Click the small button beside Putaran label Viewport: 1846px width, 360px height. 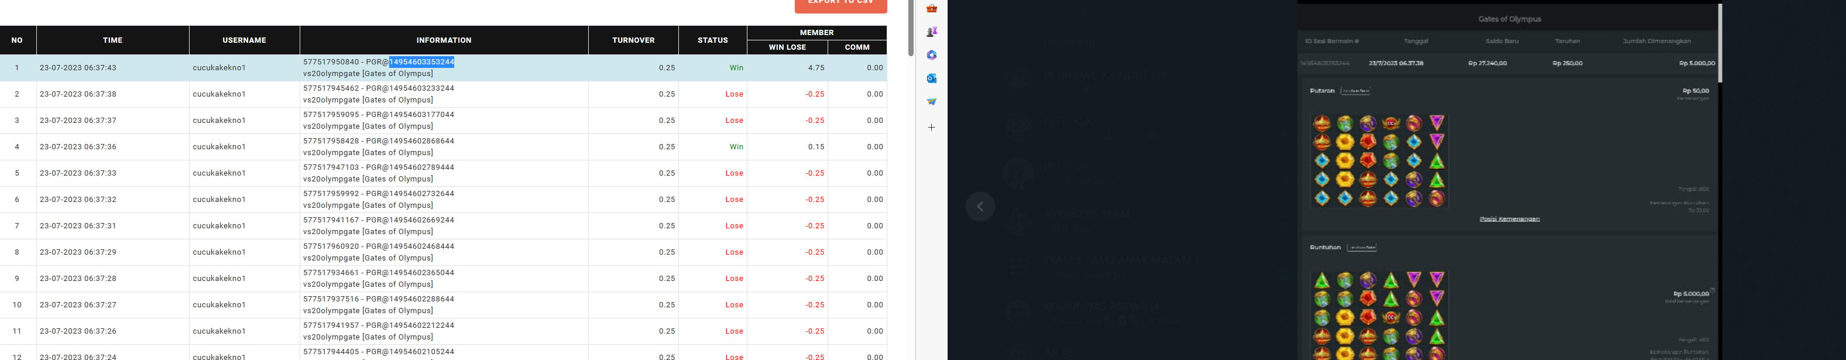(x=1355, y=91)
